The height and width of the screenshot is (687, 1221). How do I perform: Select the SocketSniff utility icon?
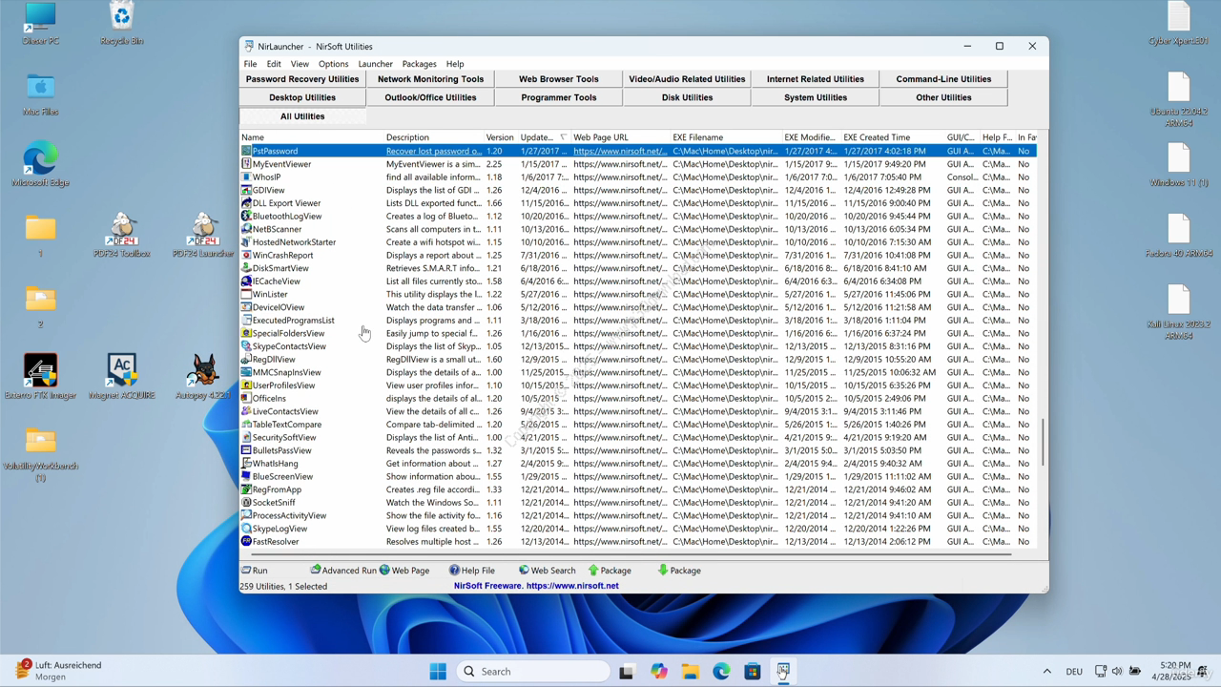[x=246, y=502]
